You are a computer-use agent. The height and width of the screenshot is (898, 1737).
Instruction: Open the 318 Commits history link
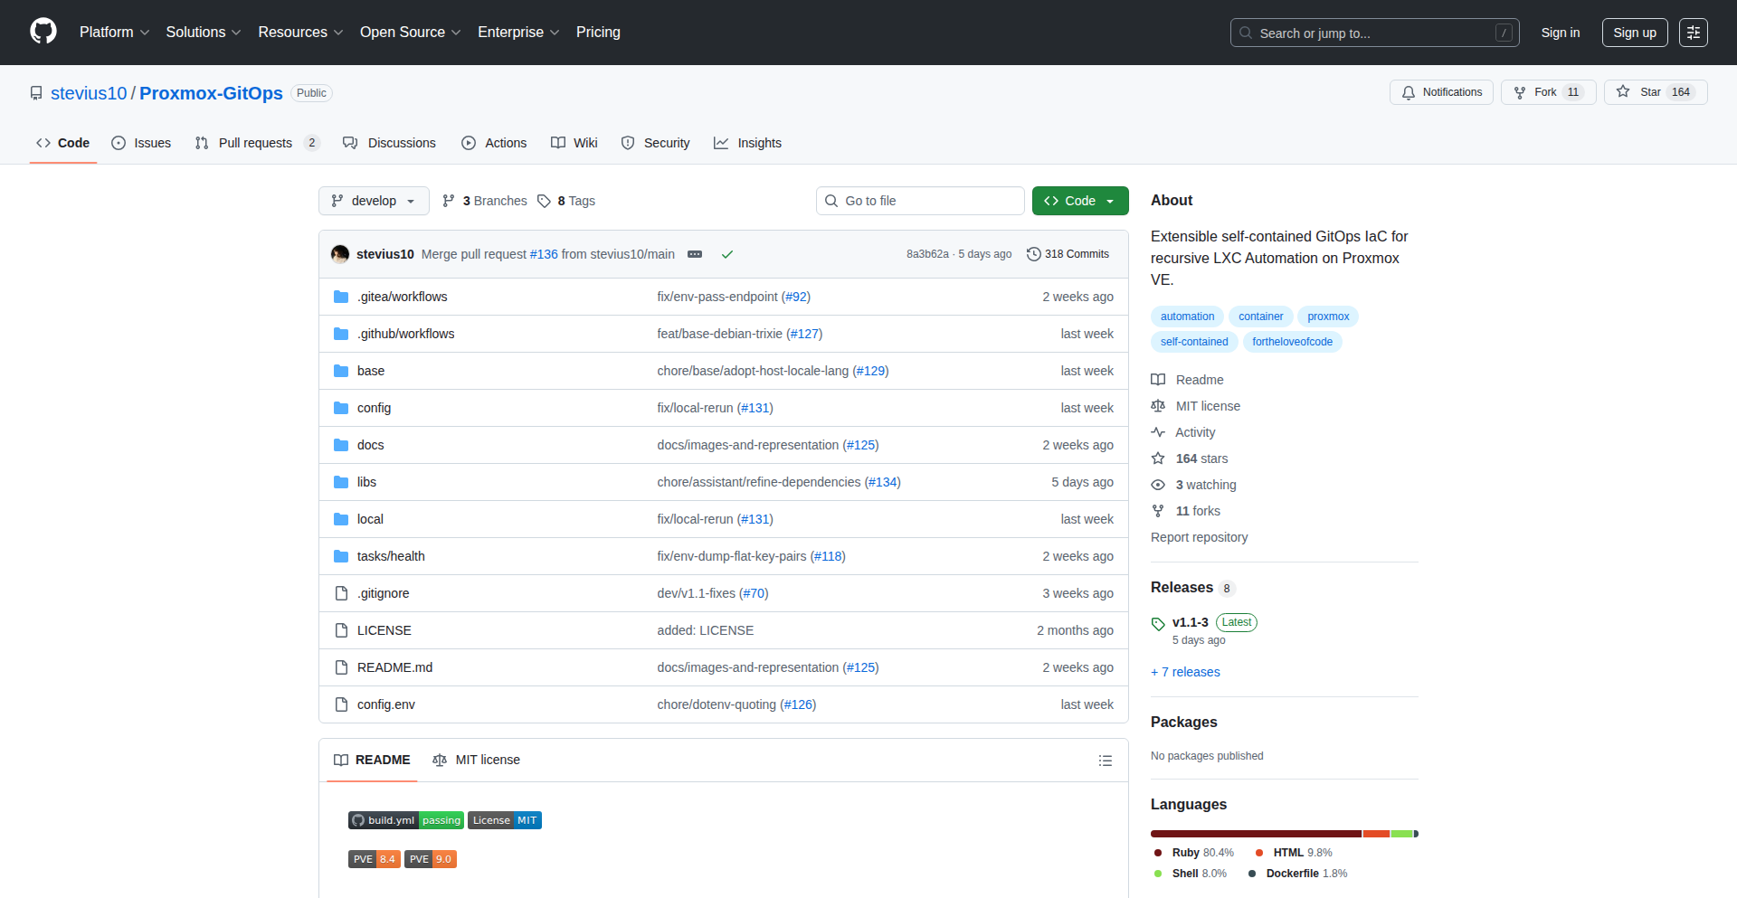pyautogui.click(x=1068, y=254)
